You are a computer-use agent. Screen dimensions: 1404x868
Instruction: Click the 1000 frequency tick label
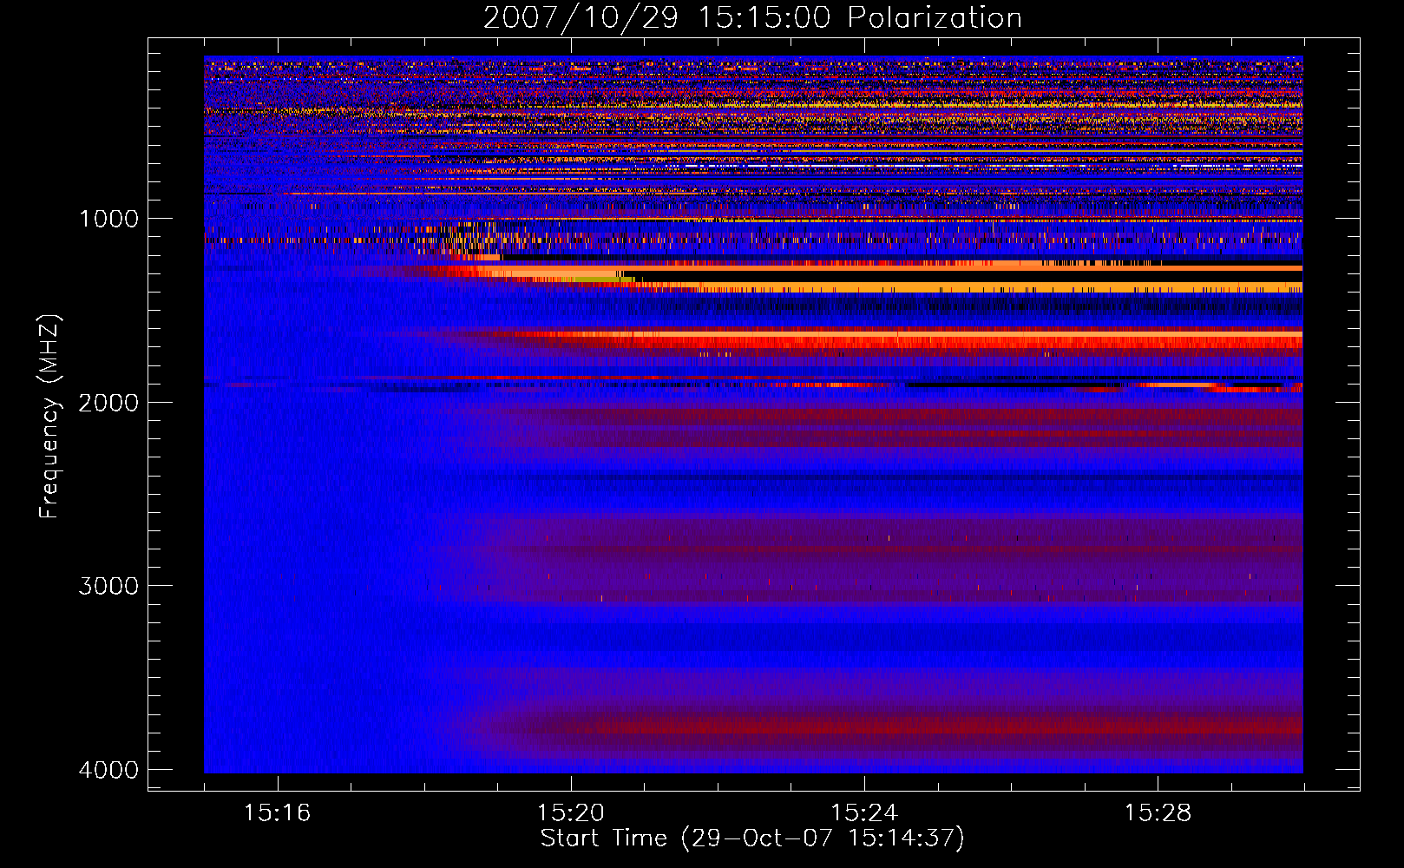[x=108, y=218]
